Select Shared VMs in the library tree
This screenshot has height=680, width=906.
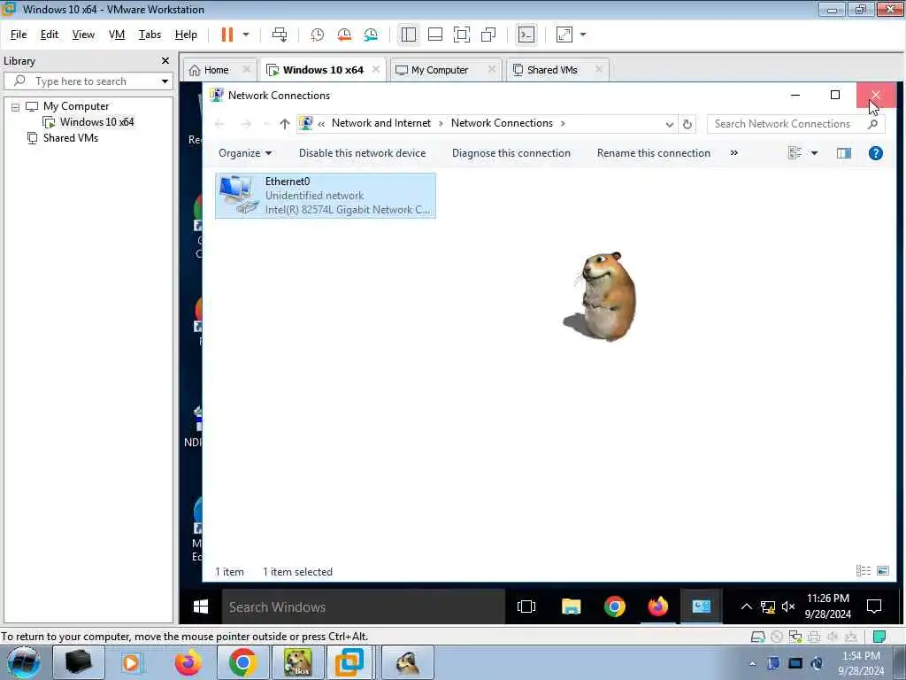pyautogui.click(x=71, y=138)
